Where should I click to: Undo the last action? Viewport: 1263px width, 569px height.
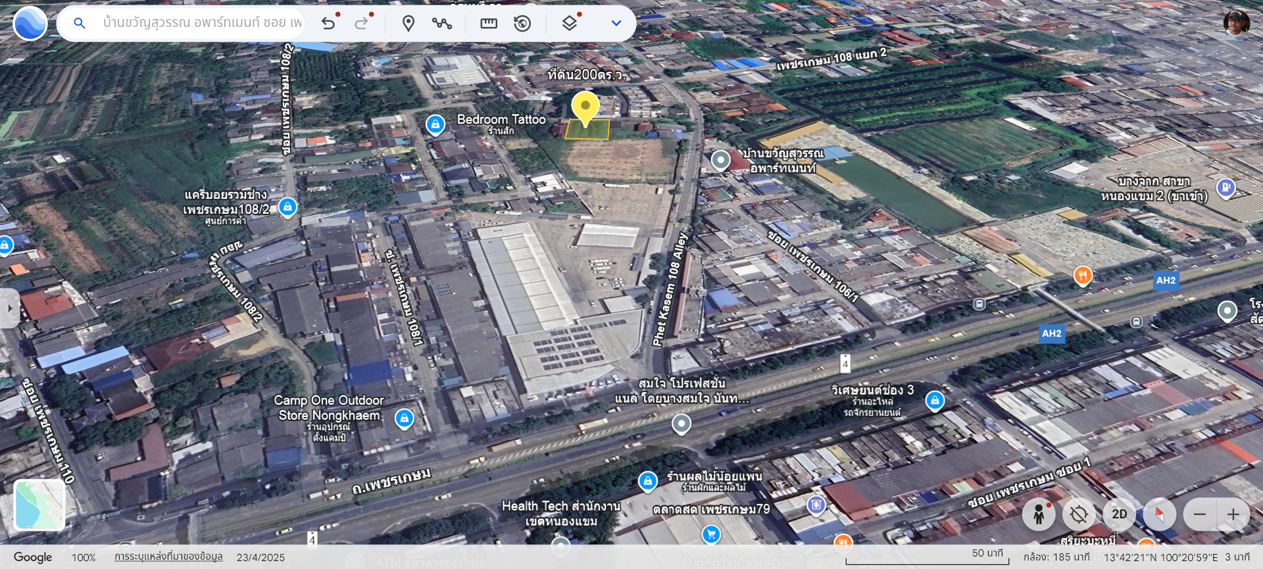328,24
